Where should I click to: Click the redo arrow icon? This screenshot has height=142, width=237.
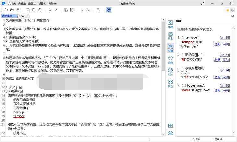(x=56, y=10)
